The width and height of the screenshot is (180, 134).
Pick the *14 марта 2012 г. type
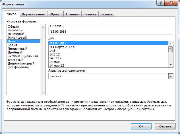coord(62,47)
